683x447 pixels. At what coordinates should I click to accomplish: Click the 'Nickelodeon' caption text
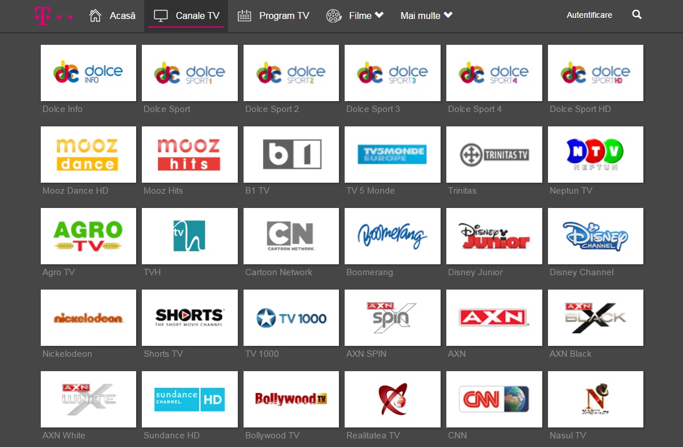67,354
